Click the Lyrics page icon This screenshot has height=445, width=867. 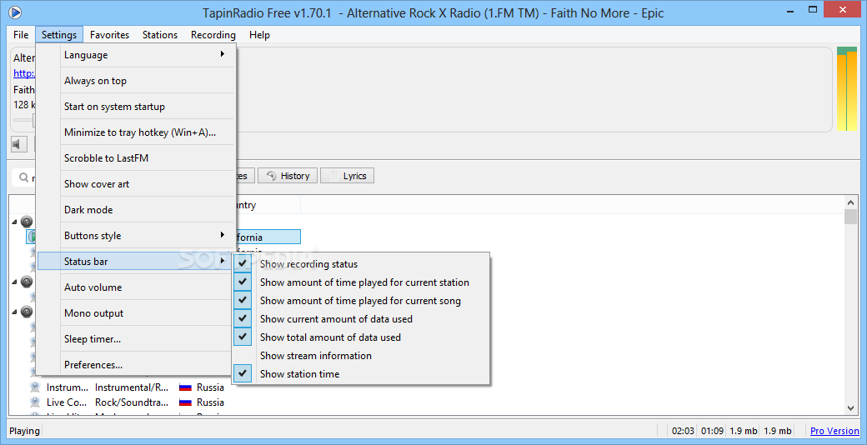coord(334,176)
